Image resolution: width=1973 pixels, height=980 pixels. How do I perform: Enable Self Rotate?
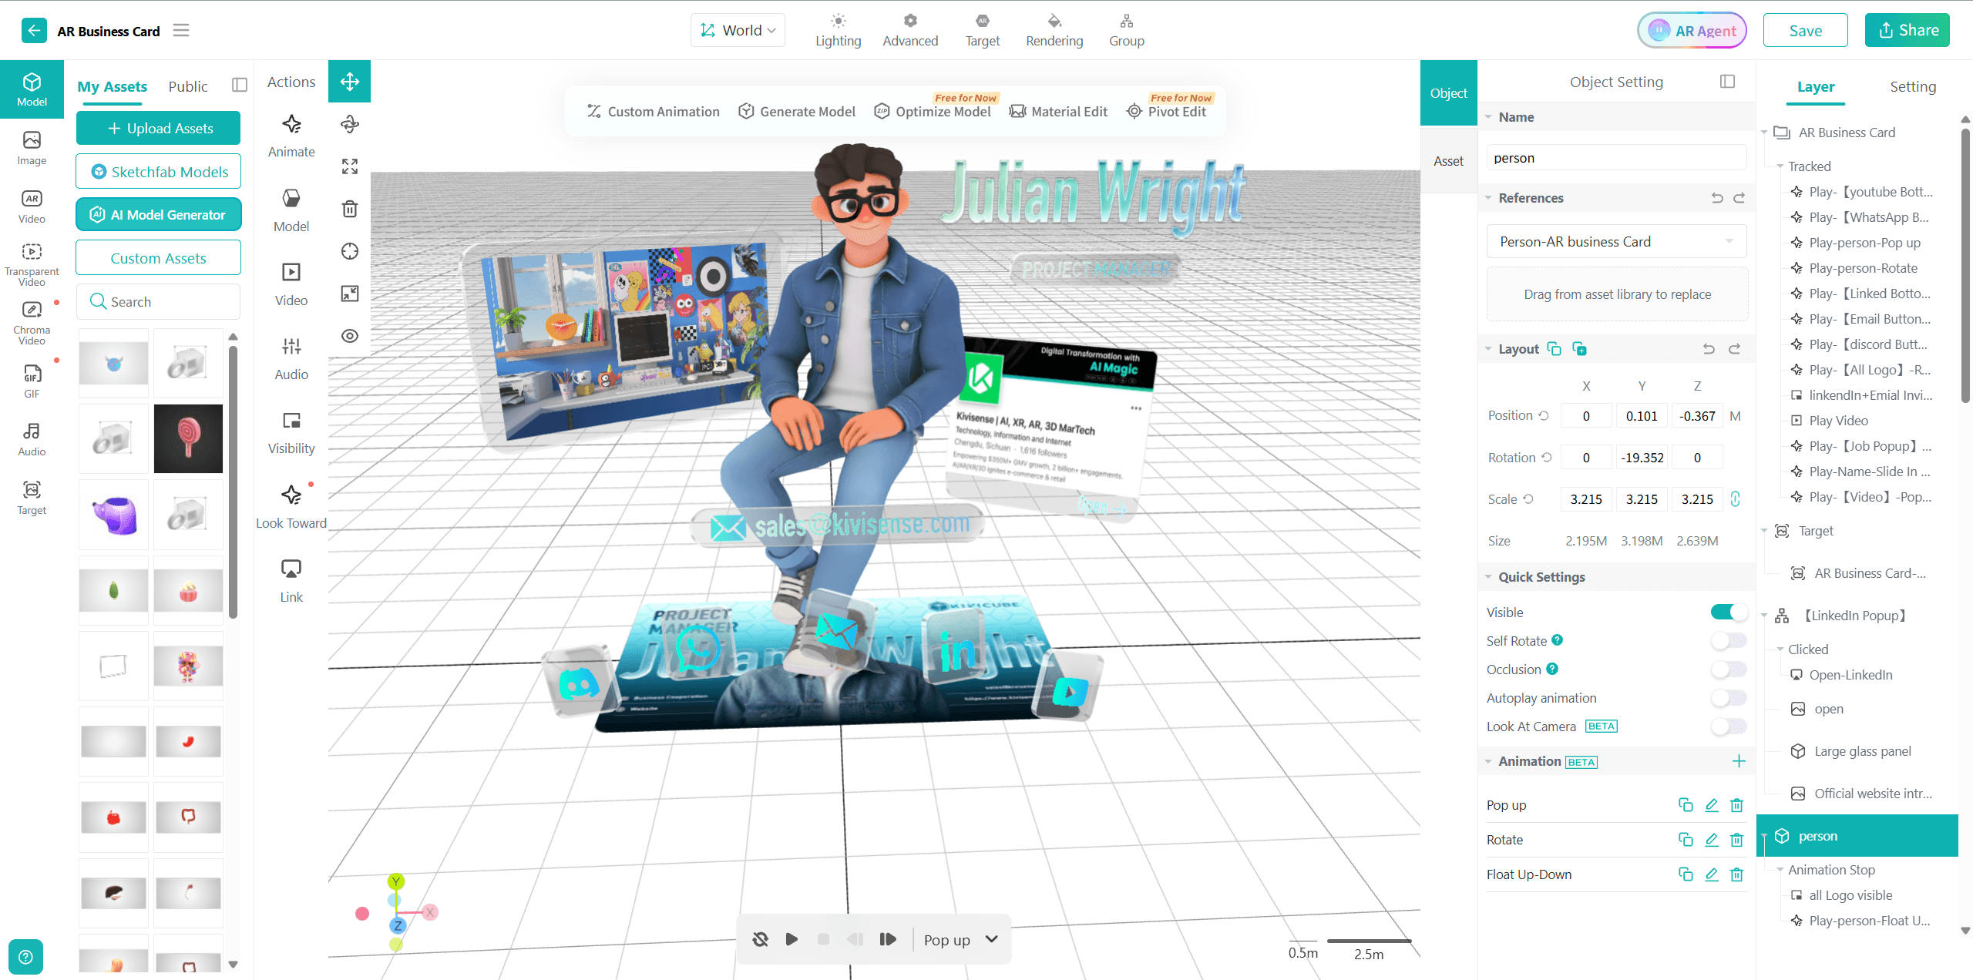[1728, 640]
